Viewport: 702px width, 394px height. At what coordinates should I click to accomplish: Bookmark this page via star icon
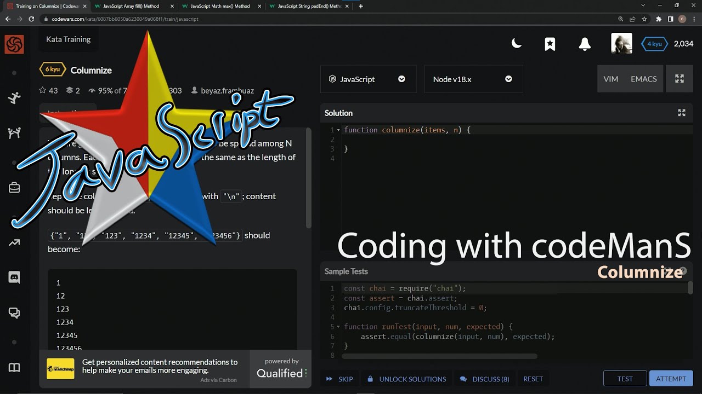click(644, 19)
